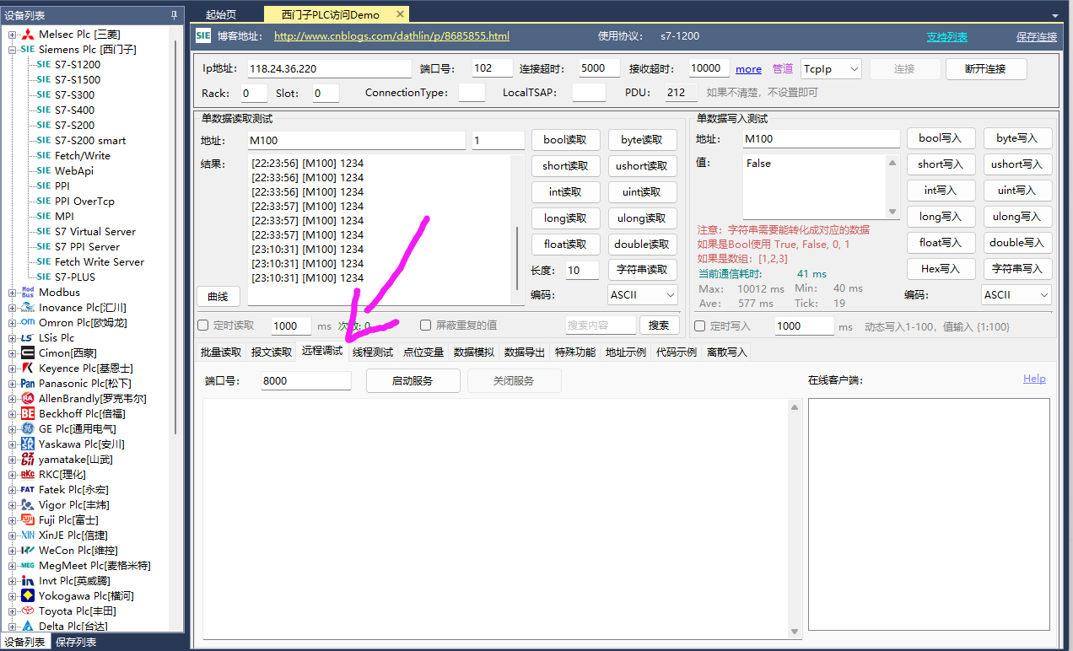Click the Omron Plc[欧姆龙] logo icon

coord(28,323)
